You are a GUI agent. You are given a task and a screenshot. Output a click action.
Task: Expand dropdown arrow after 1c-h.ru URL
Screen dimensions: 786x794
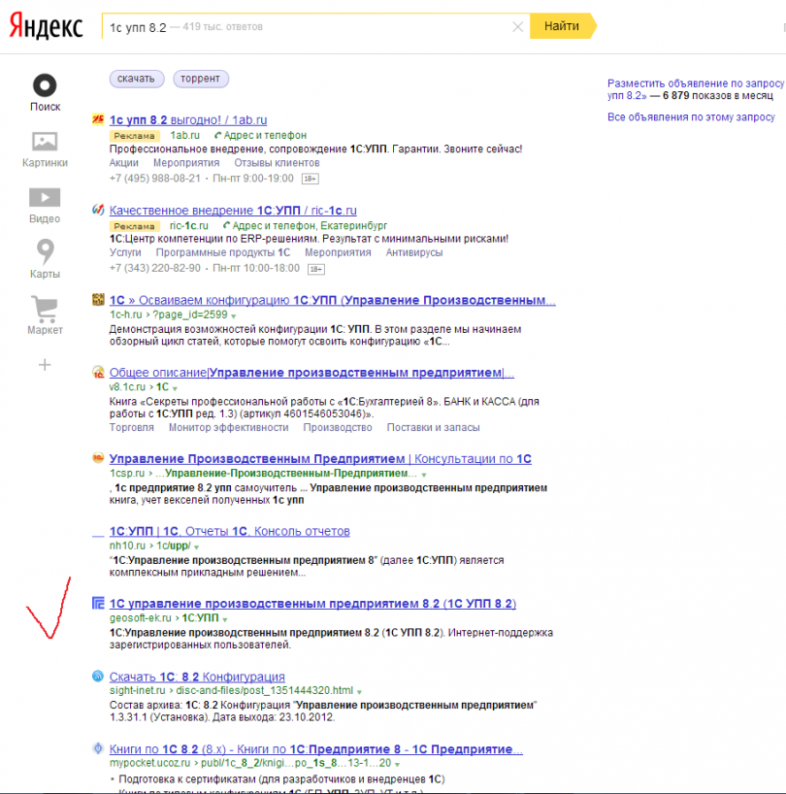(233, 316)
